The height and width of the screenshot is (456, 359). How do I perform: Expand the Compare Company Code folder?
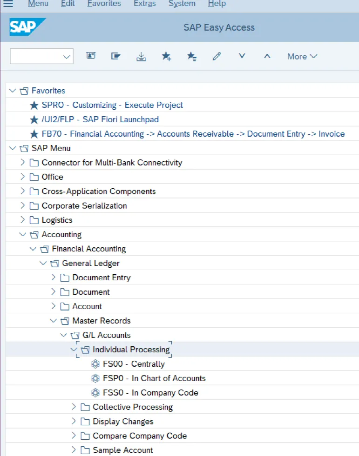(74, 436)
